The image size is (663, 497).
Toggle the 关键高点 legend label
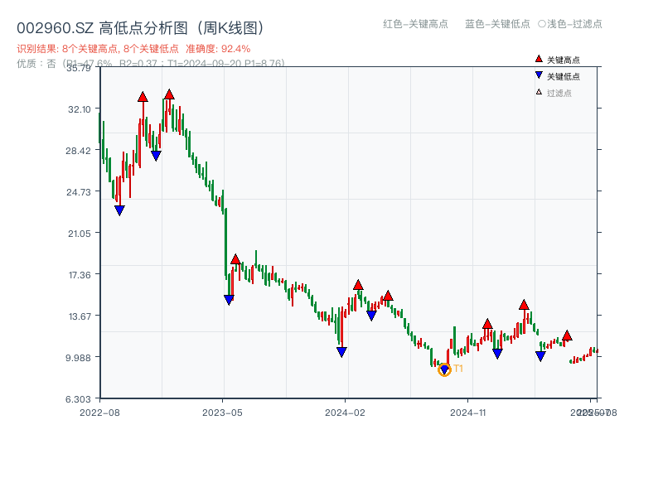(x=564, y=60)
